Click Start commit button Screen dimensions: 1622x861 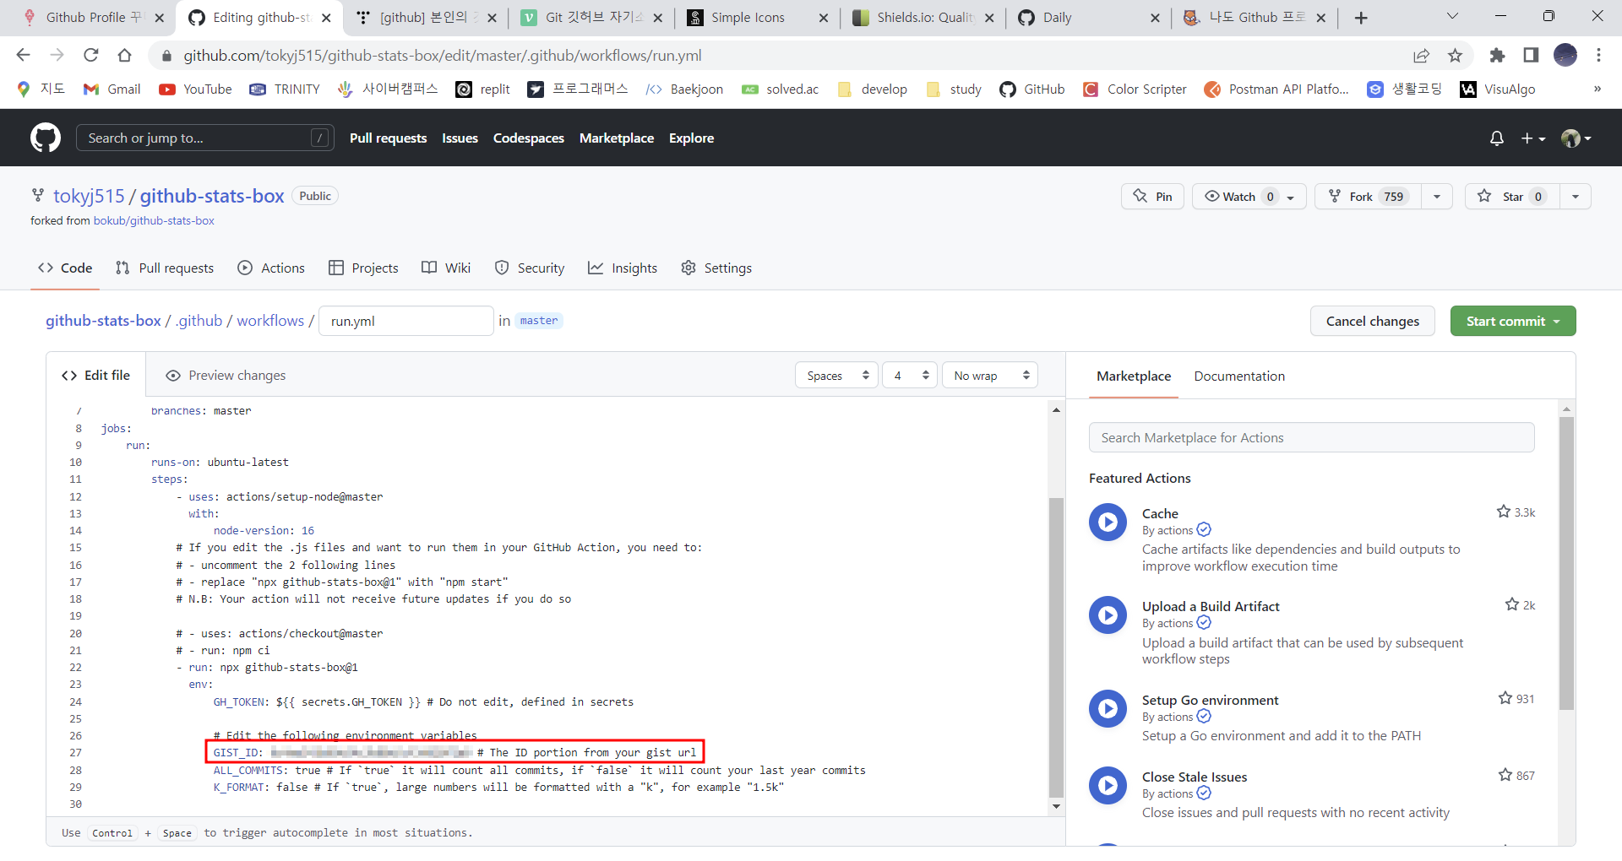click(x=1512, y=321)
